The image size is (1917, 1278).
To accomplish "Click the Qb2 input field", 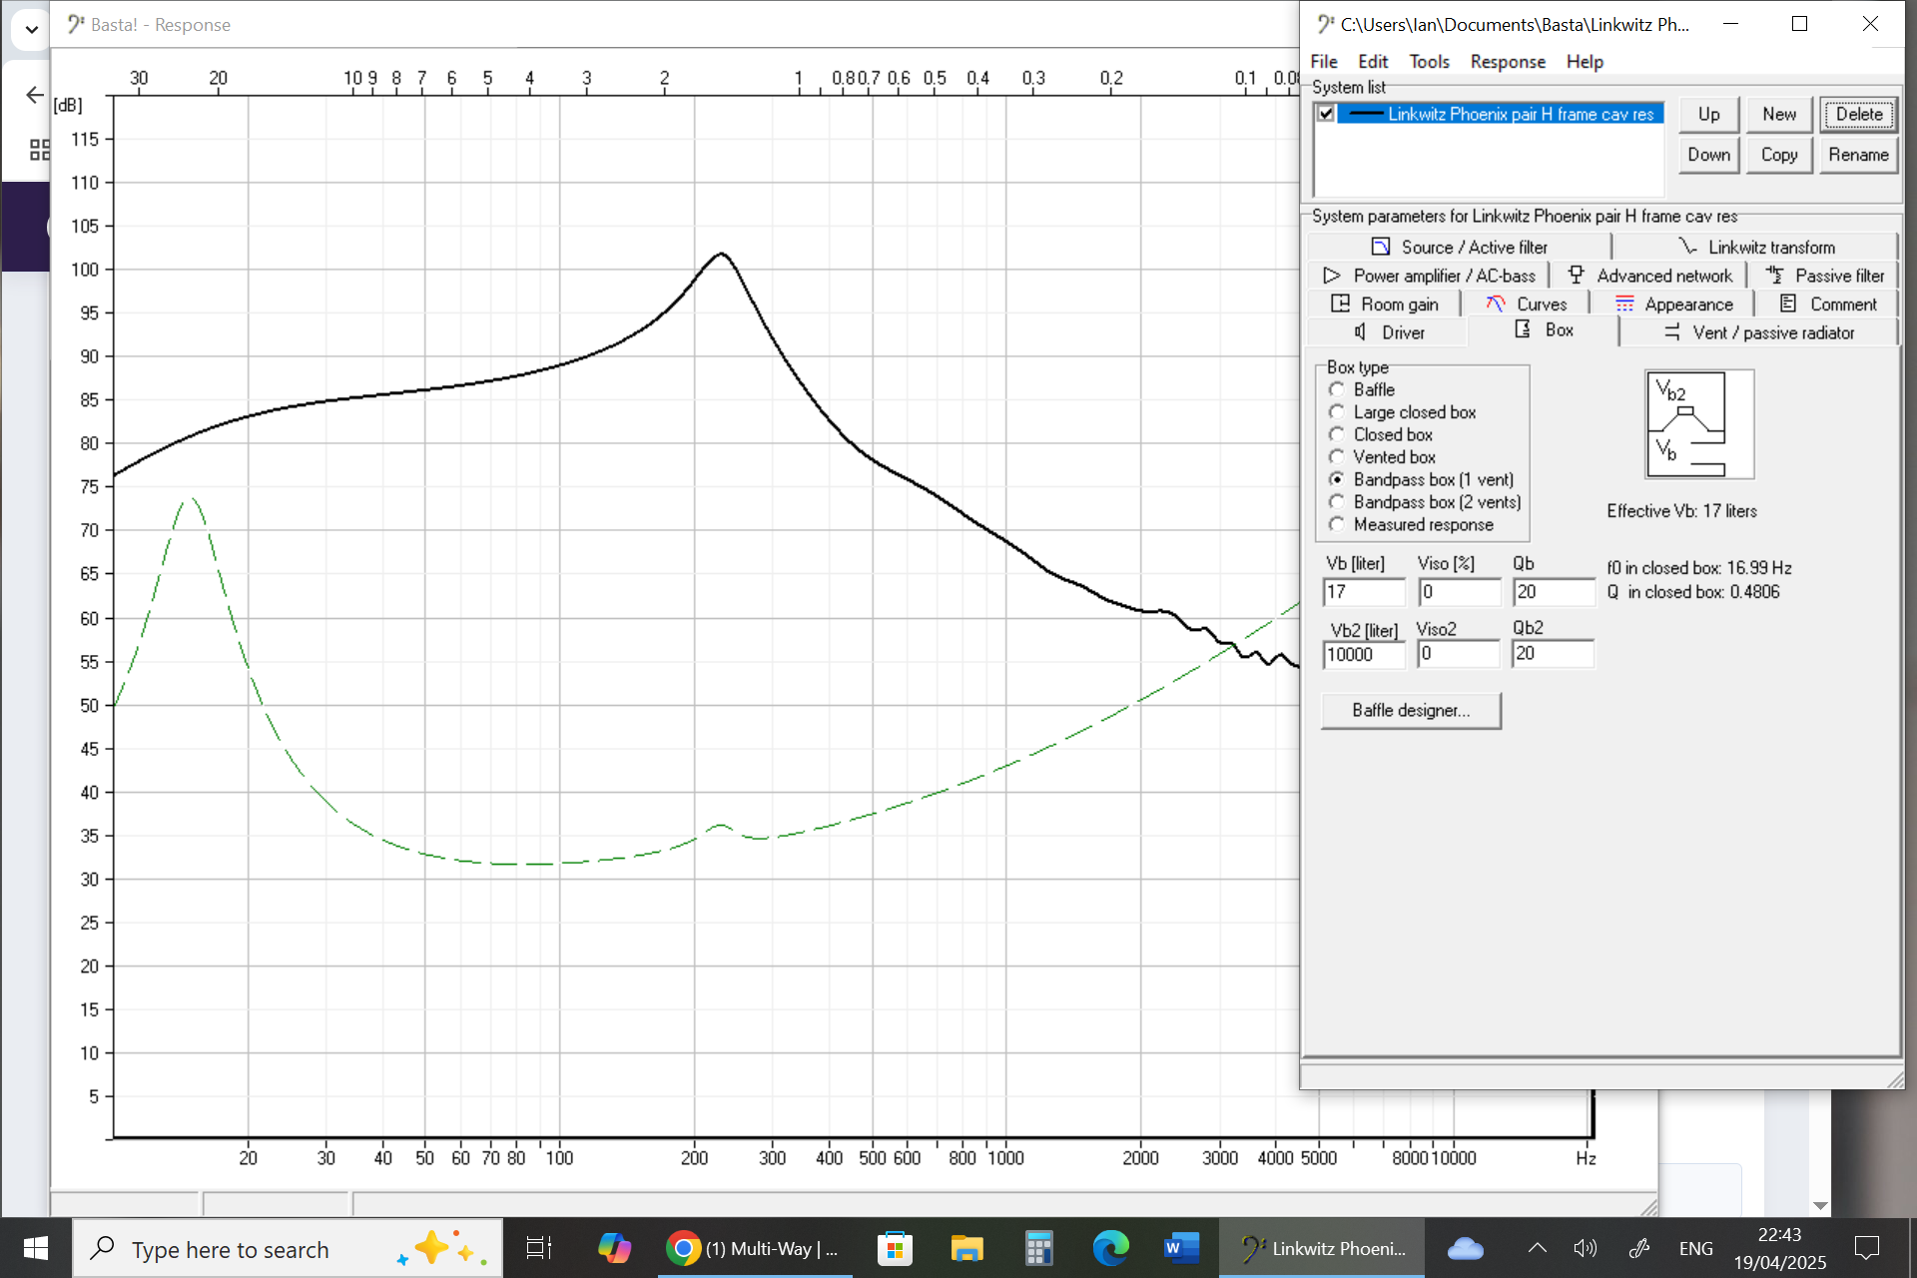I will tap(1553, 654).
